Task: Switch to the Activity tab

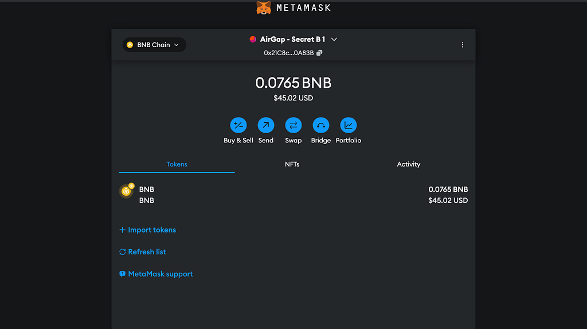Action: click(x=408, y=164)
